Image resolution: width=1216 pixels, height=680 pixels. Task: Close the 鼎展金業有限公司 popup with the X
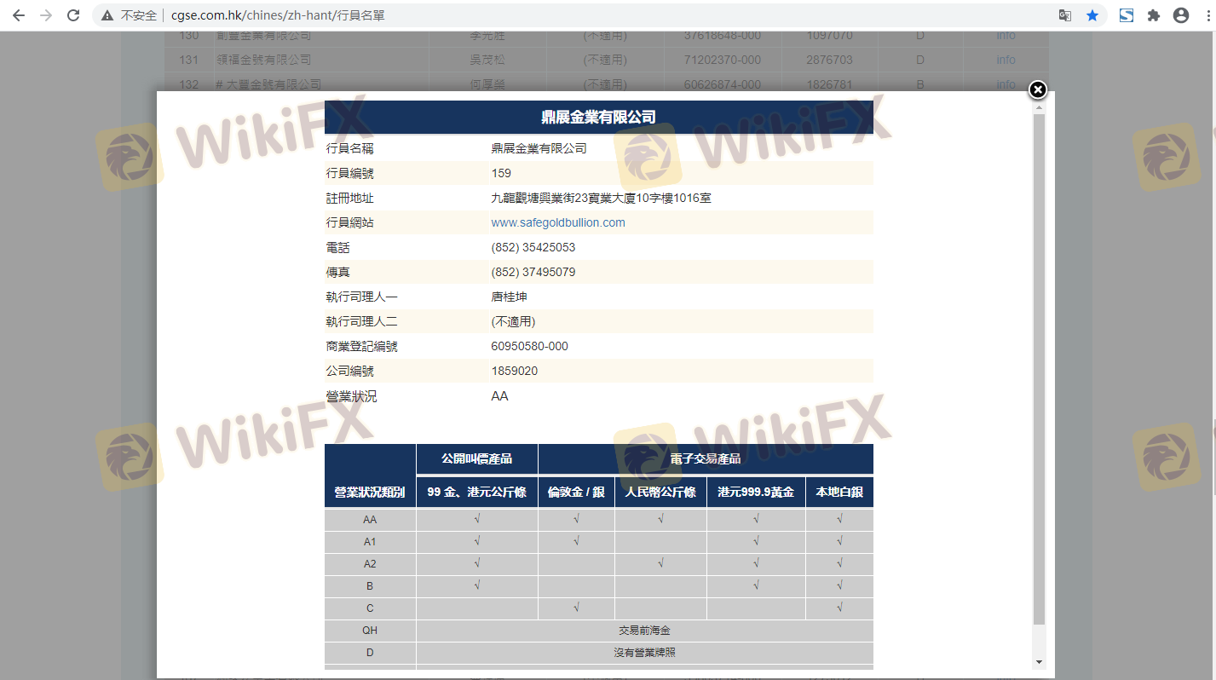(x=1037, y=89)
